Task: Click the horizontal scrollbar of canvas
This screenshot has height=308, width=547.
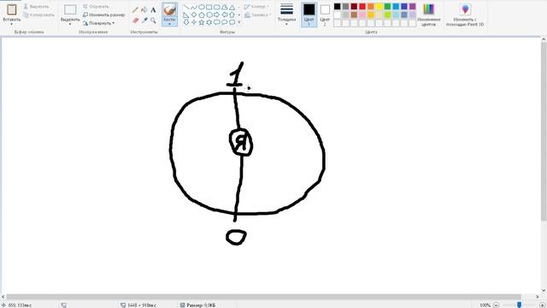Action: click(263, 297)
